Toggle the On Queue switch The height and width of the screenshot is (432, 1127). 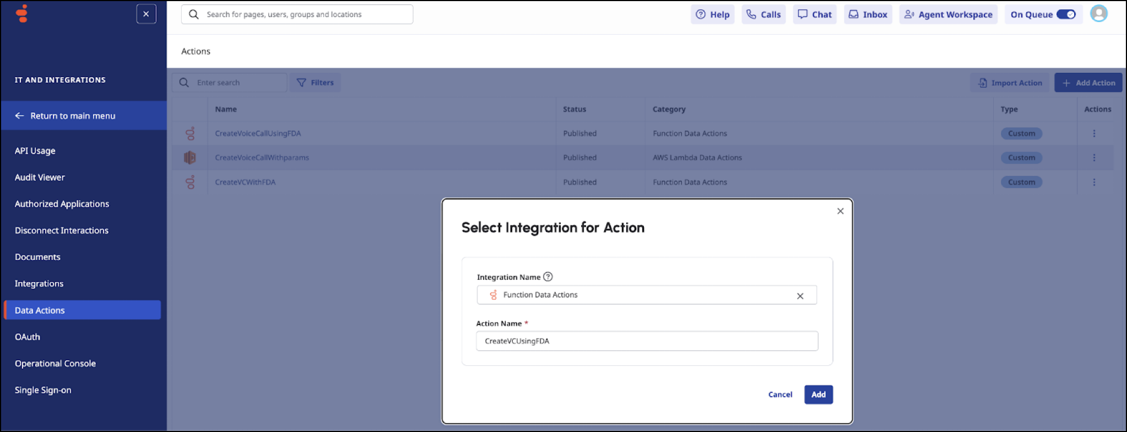coord(1066,14)
